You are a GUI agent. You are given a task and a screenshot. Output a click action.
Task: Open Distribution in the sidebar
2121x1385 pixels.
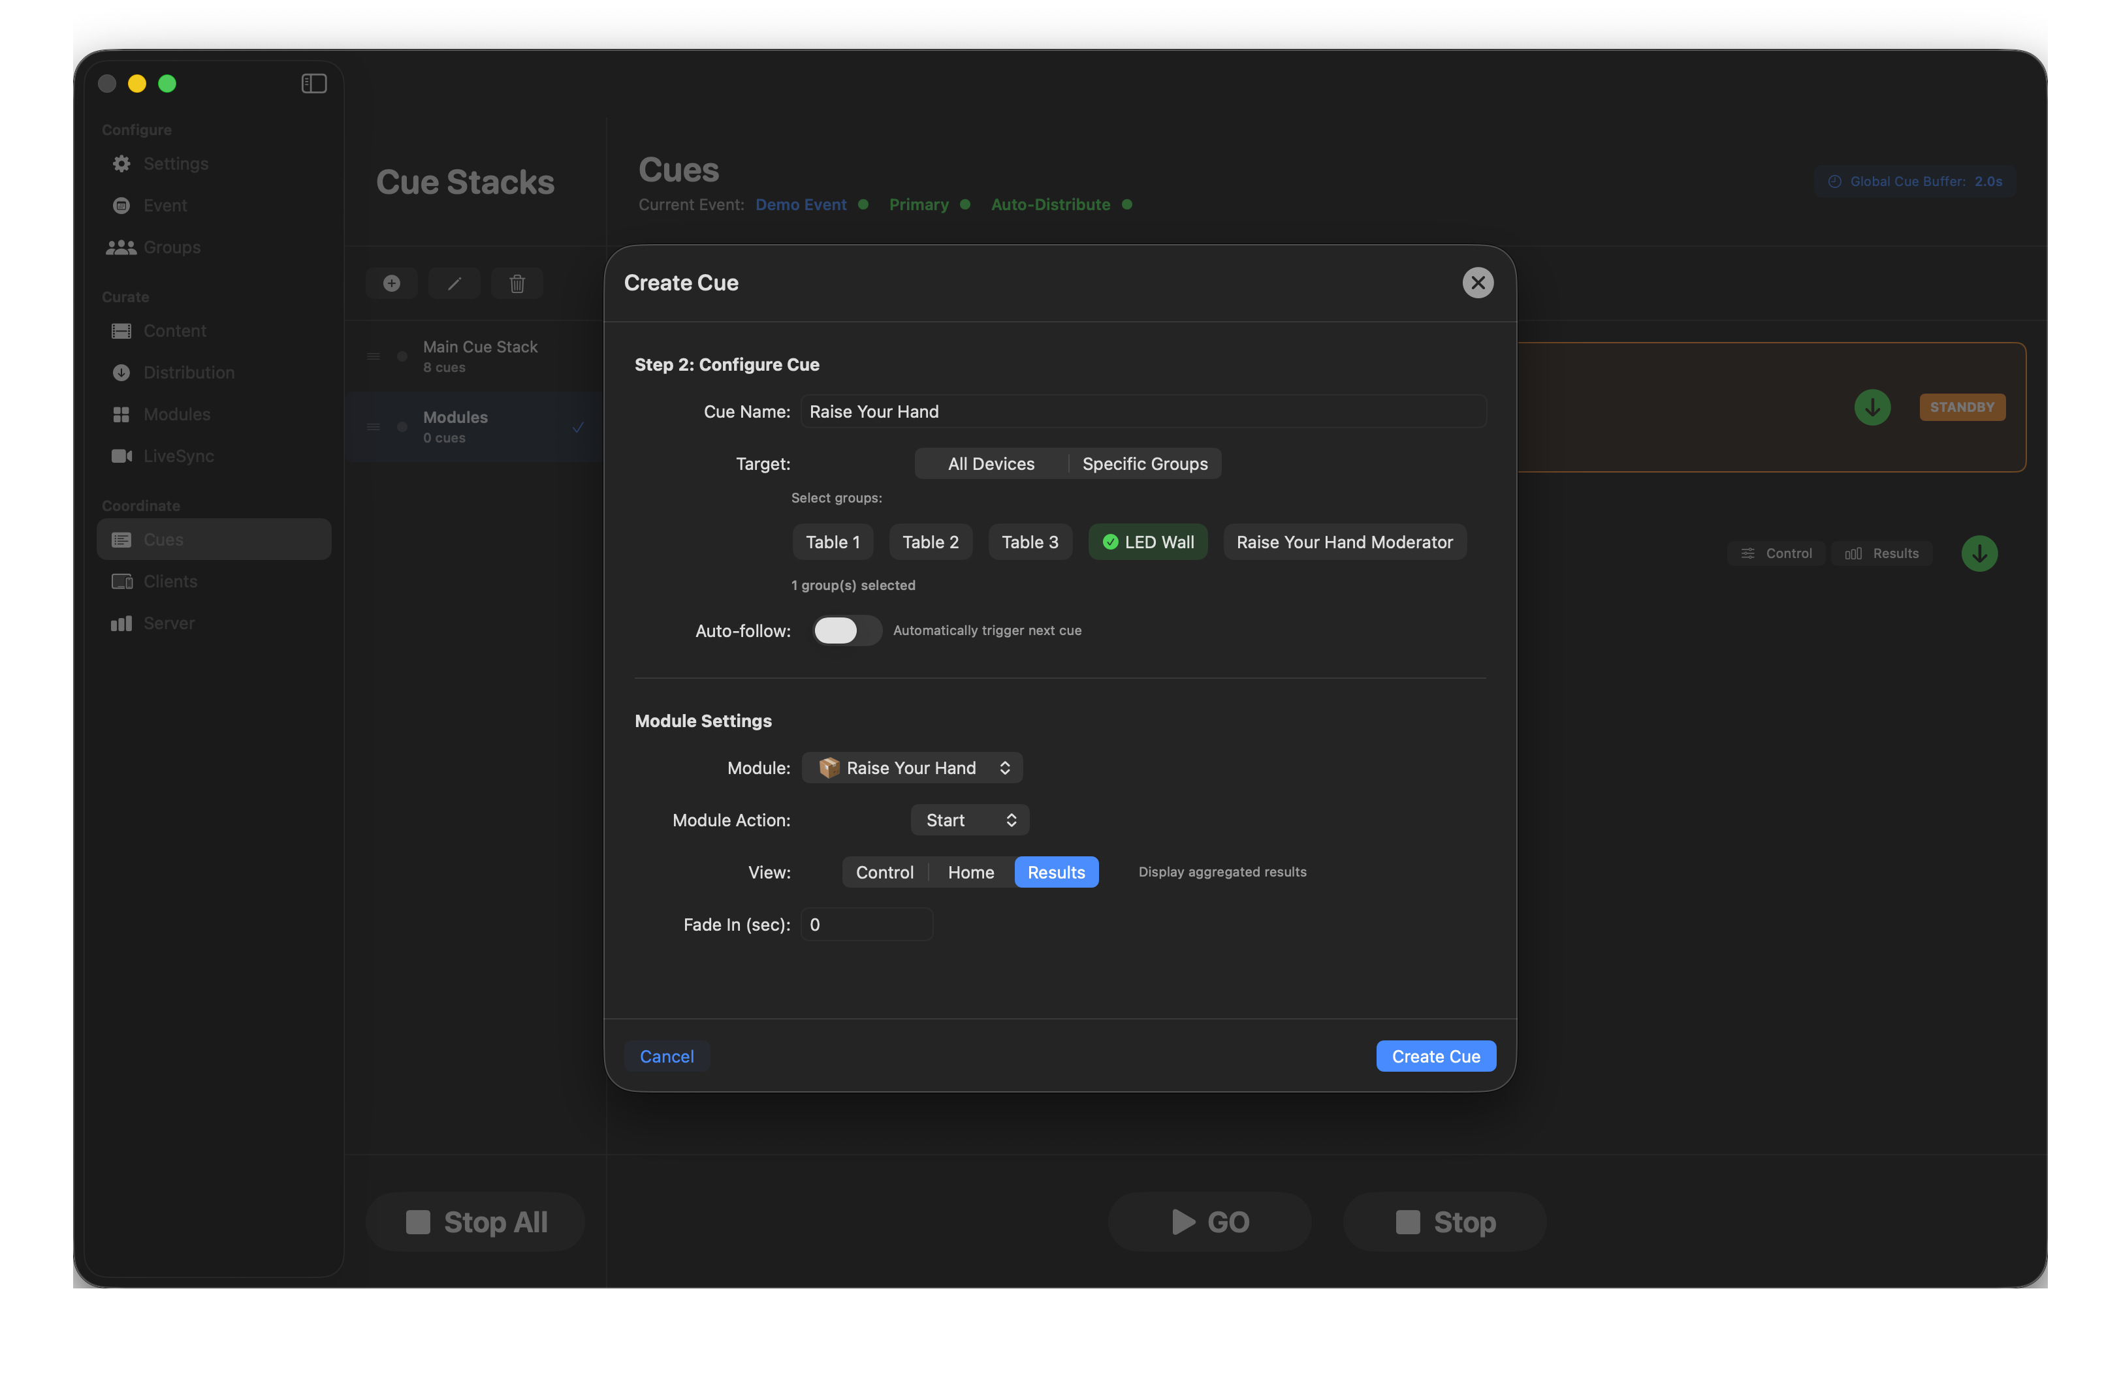click(214, 373)
